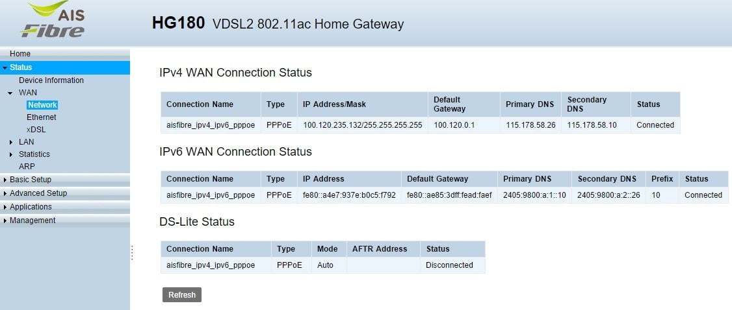The width and height of the screenshot is (732, 310).
Task: Open the Home menu item
Action: (x=20, y=54)
